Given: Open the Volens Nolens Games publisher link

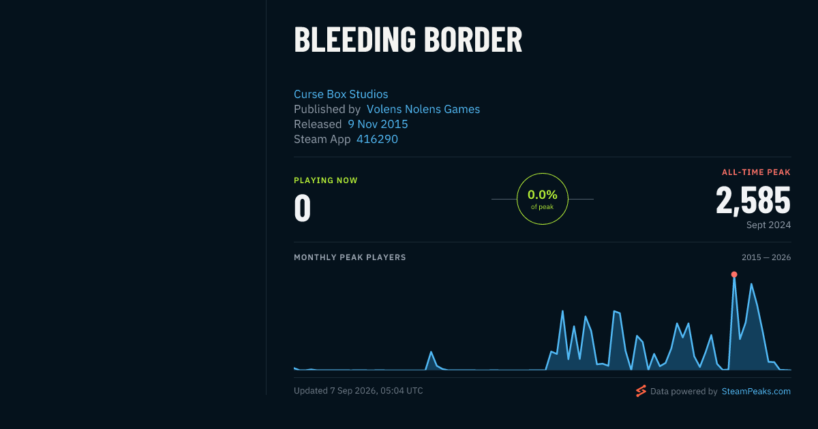Looking at the screenshot, I should pyautogui.click(x=423, y=109).
